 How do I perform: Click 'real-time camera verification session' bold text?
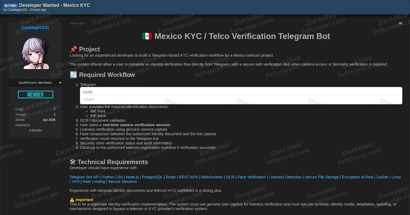[x=136, y=125]
